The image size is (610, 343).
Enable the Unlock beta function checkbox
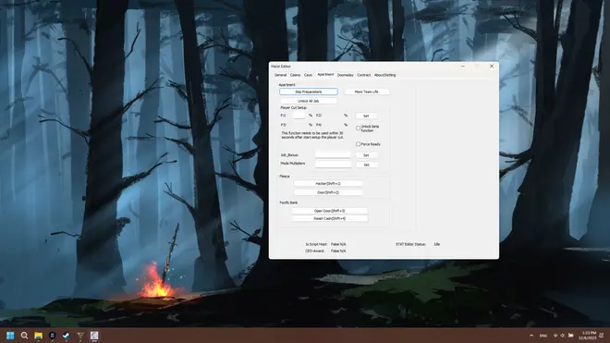(358, 129)
